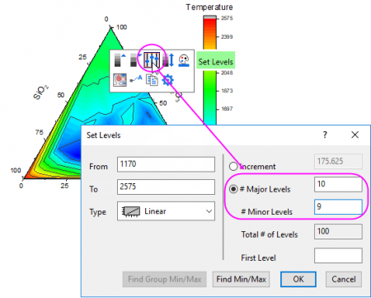Click the rescale levels double-arrow icon
This screenshot has height=298, width=371.
(168, 60)
